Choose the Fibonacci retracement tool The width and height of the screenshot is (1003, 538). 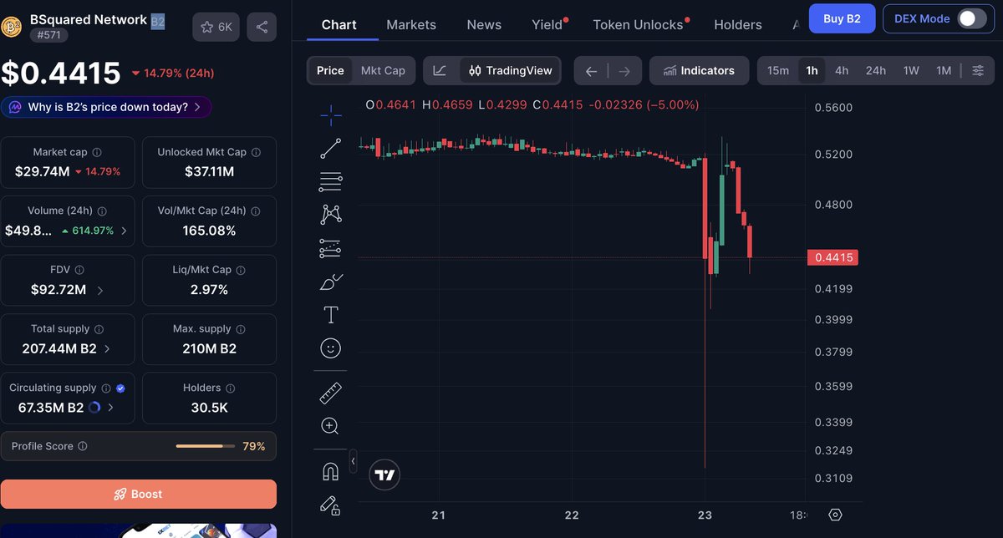(x=330, y=181)
